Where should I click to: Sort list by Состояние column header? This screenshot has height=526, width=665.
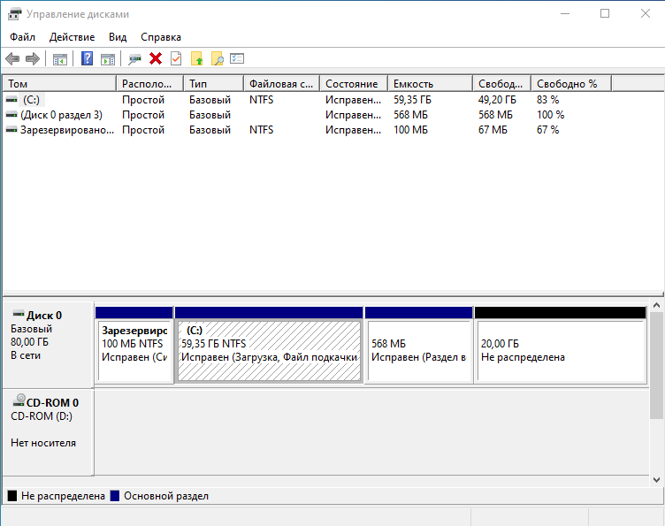[x=352, y=84]
